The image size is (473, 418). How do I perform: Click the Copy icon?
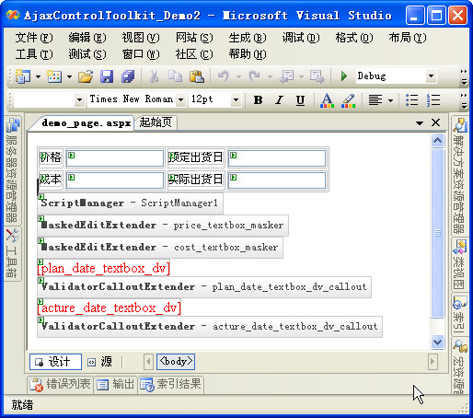(175, 76)
